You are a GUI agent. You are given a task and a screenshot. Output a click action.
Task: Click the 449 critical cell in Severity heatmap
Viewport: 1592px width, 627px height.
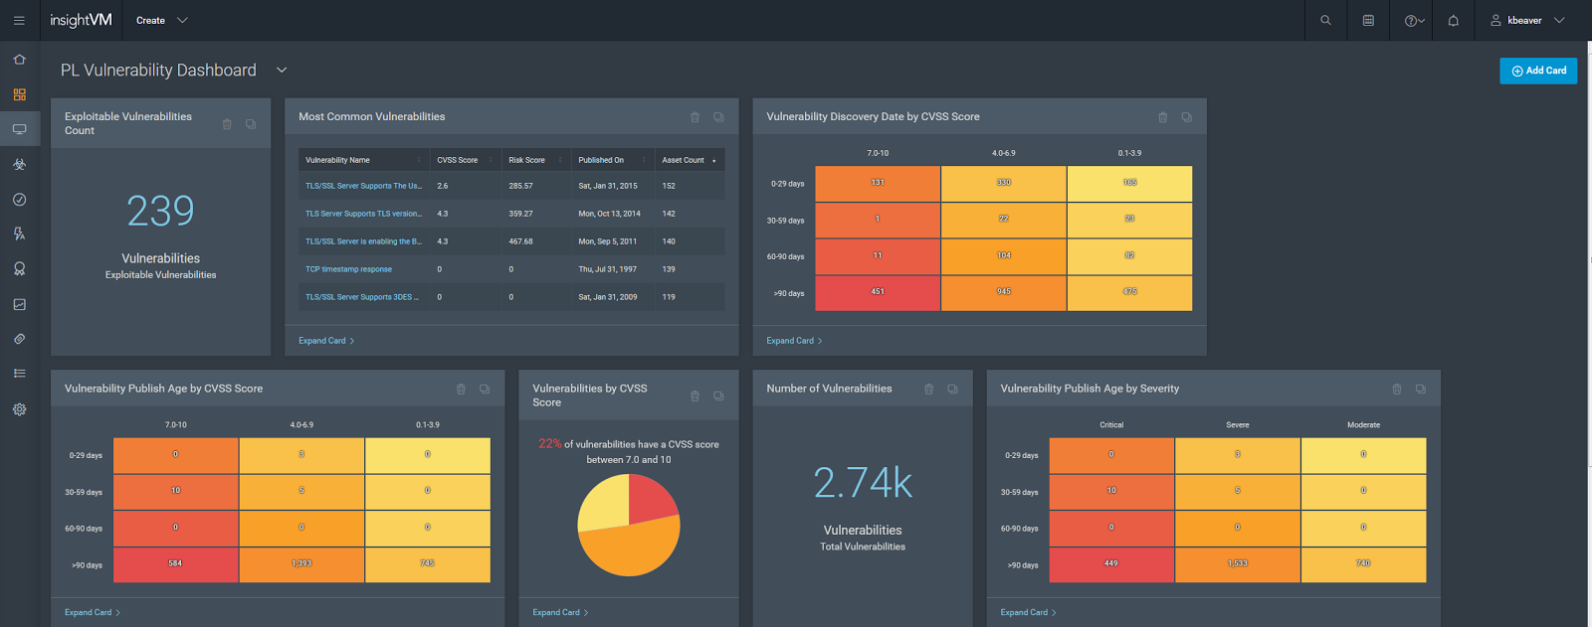click(1111, 563)
